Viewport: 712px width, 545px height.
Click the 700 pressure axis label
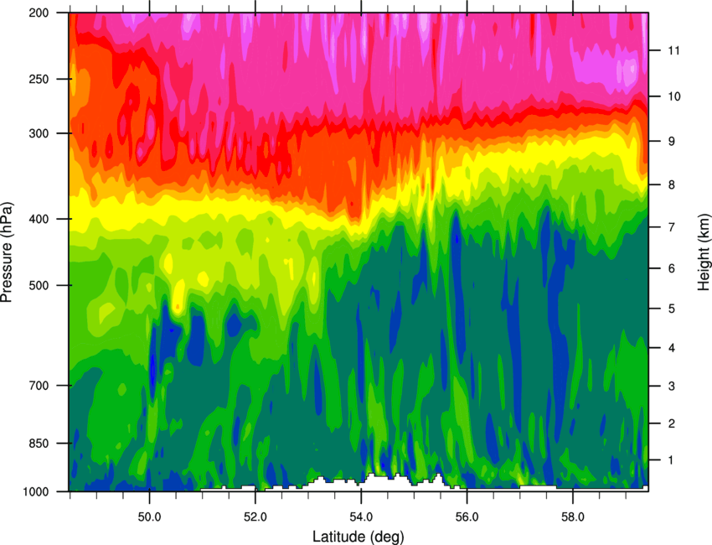coord(39,386)
